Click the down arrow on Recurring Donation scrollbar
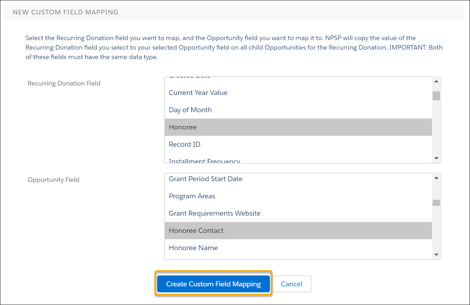This screenshot has height=305, width=470. pyautogui.click(x=436, y=158)
